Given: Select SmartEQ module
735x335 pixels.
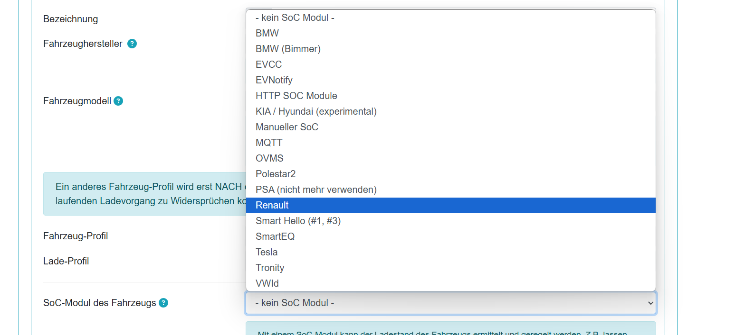Looking at the screenshot, I should (451, 236).
